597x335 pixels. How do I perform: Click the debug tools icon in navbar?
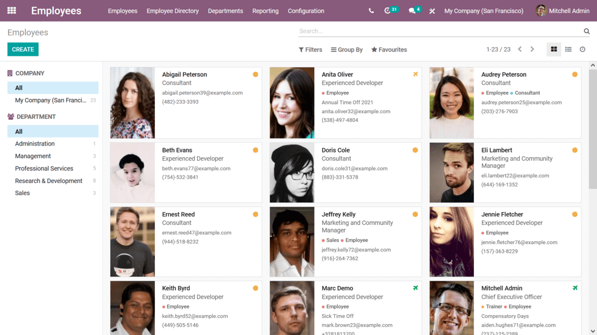[x=432, y=11]
